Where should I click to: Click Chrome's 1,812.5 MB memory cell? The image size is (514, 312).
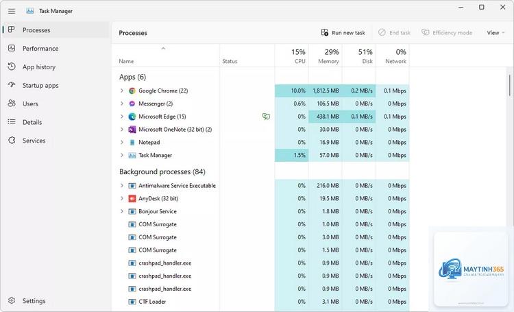(x=325, y=91)
